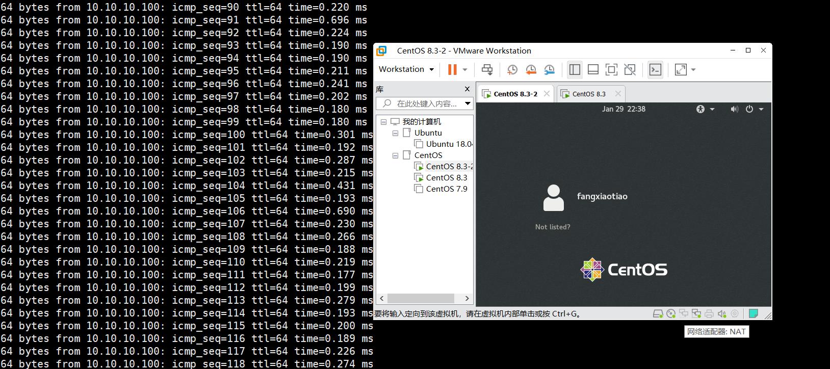The width and height of the screenshot is (830, 369).
Task: Open the snapshot manager icon
Action: coord(549,69)
